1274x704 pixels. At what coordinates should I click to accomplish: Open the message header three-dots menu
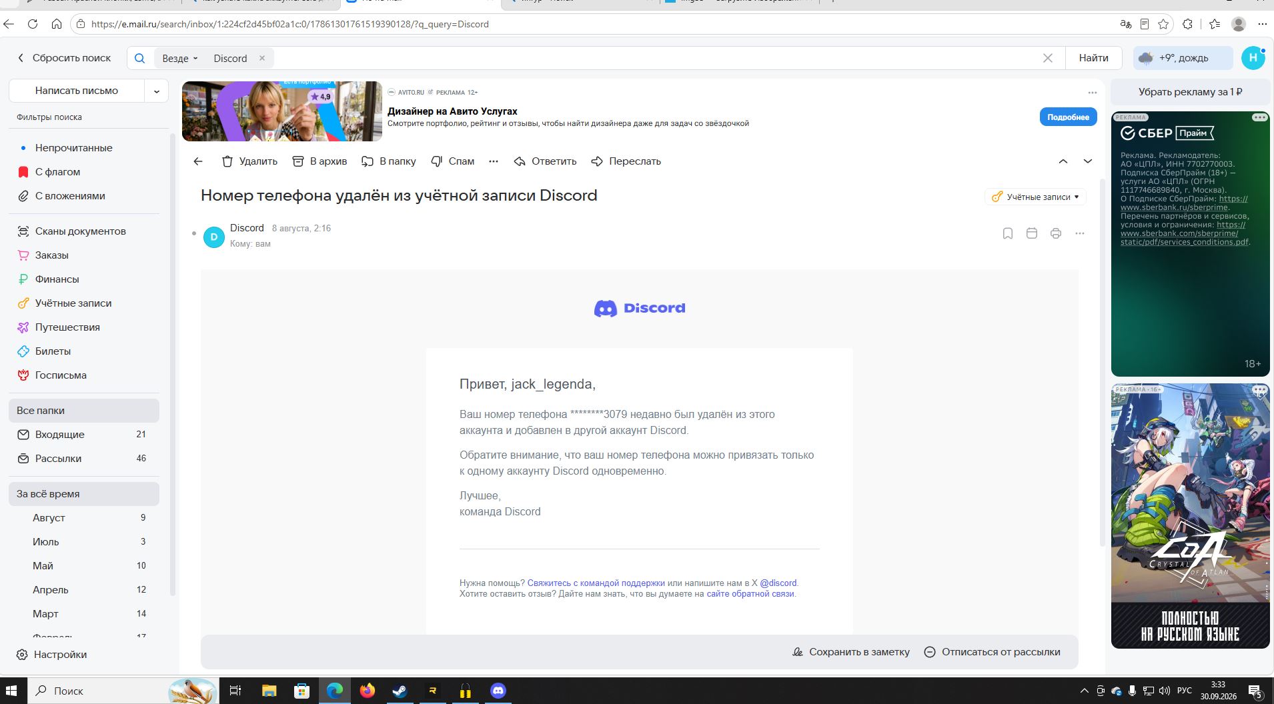tap(1080, 233)
